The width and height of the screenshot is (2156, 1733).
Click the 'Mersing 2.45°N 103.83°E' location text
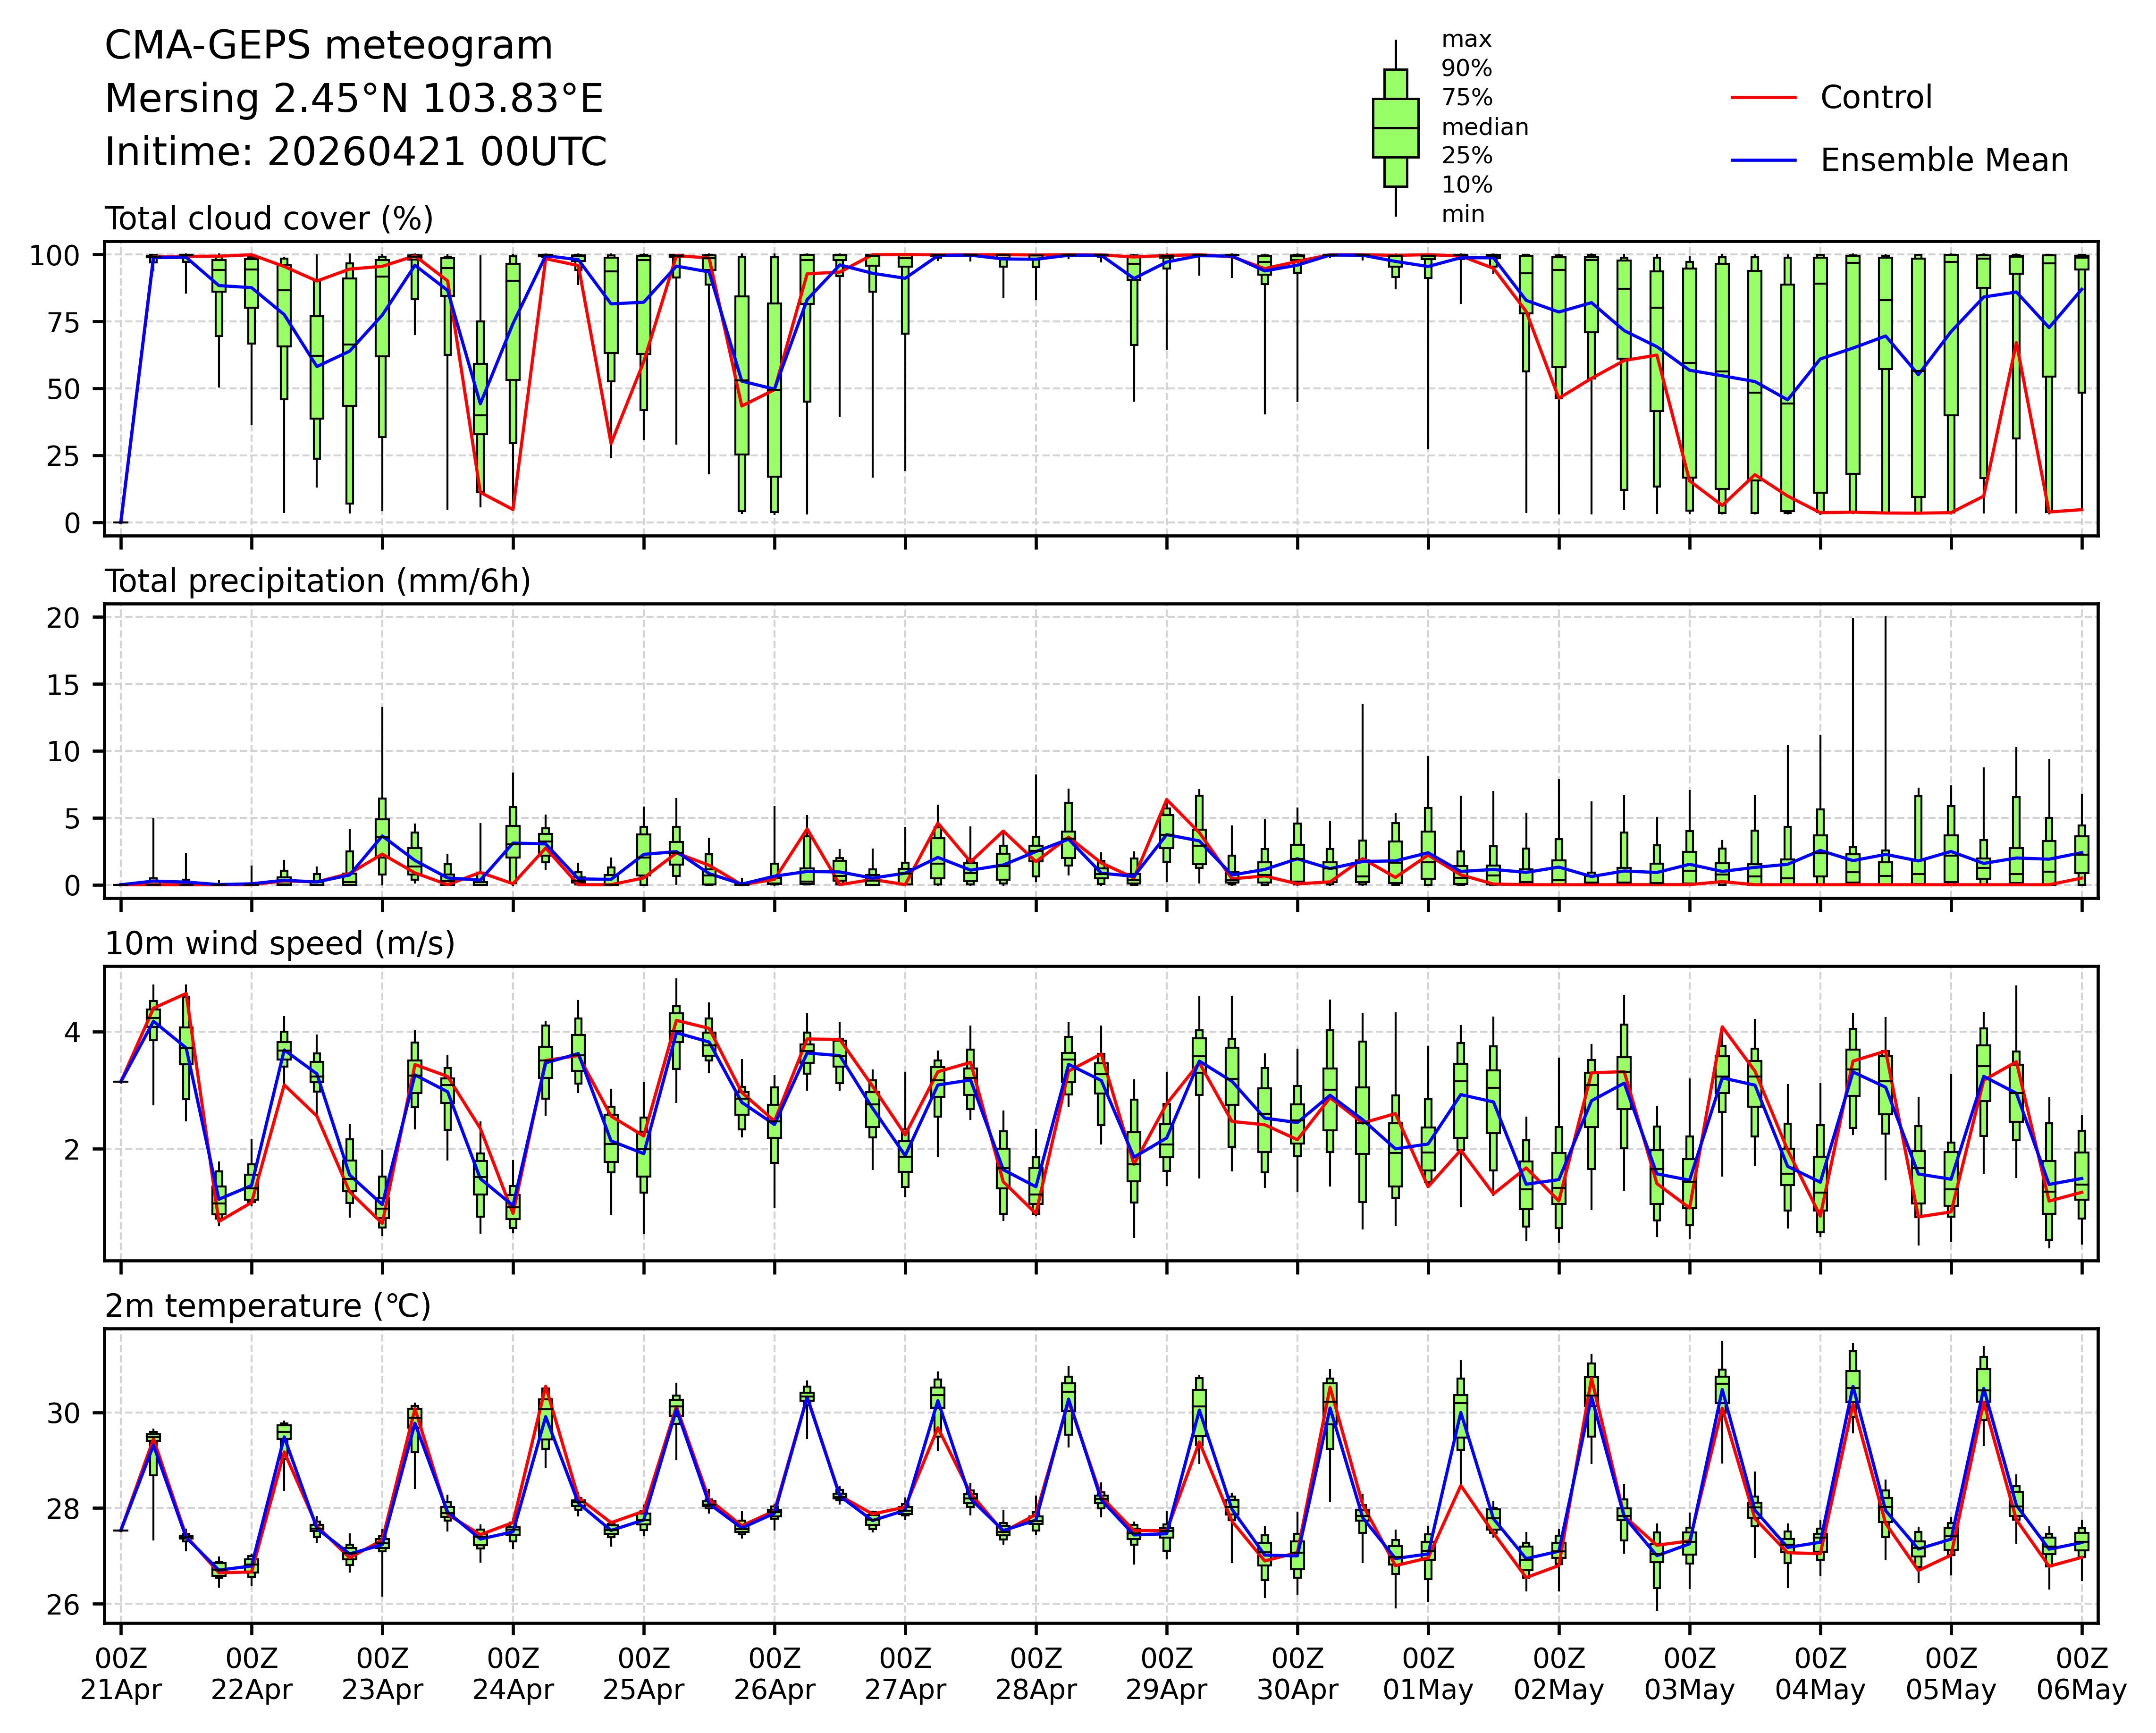354,99
